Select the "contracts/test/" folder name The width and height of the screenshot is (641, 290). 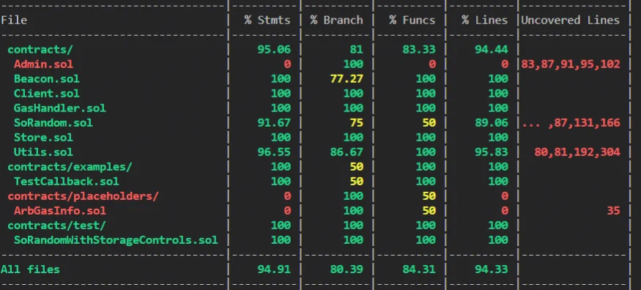(x=56, y=226)
